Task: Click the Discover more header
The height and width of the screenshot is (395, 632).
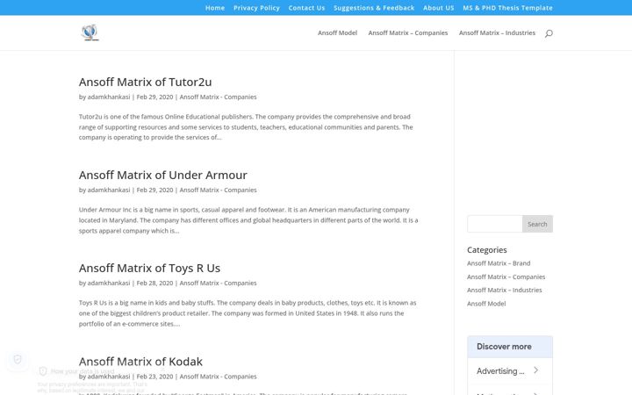Action: [x=510, y=347]
